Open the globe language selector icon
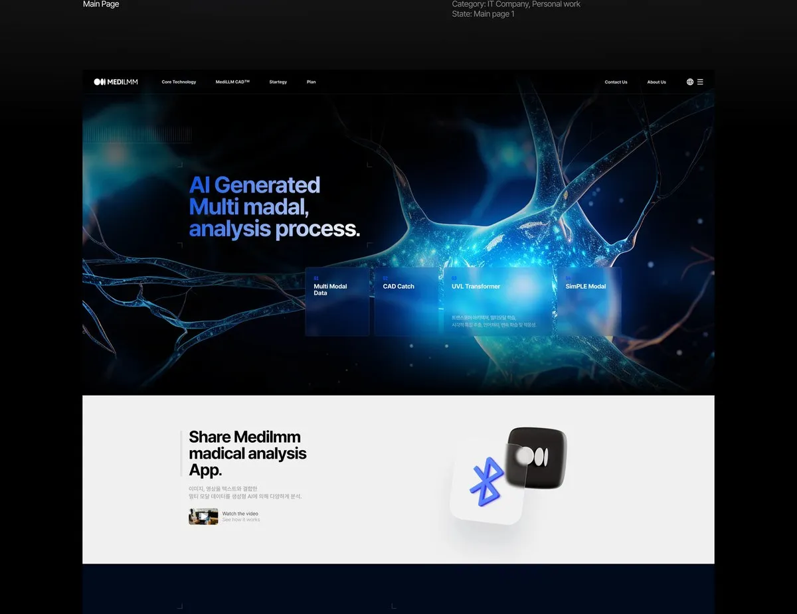 [x=690, y=82]
